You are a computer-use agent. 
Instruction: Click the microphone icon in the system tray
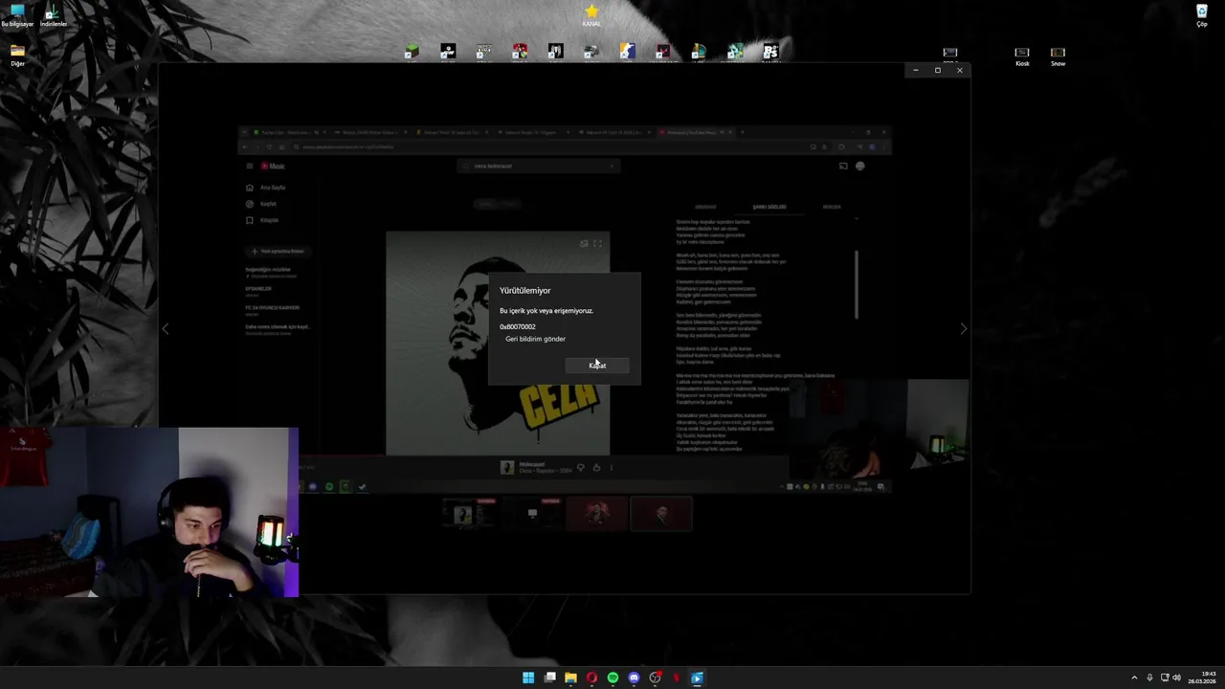tap(1149, 678)
